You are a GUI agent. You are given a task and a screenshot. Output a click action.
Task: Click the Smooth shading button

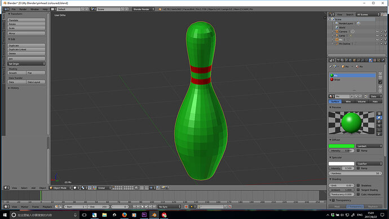point(17,73)
